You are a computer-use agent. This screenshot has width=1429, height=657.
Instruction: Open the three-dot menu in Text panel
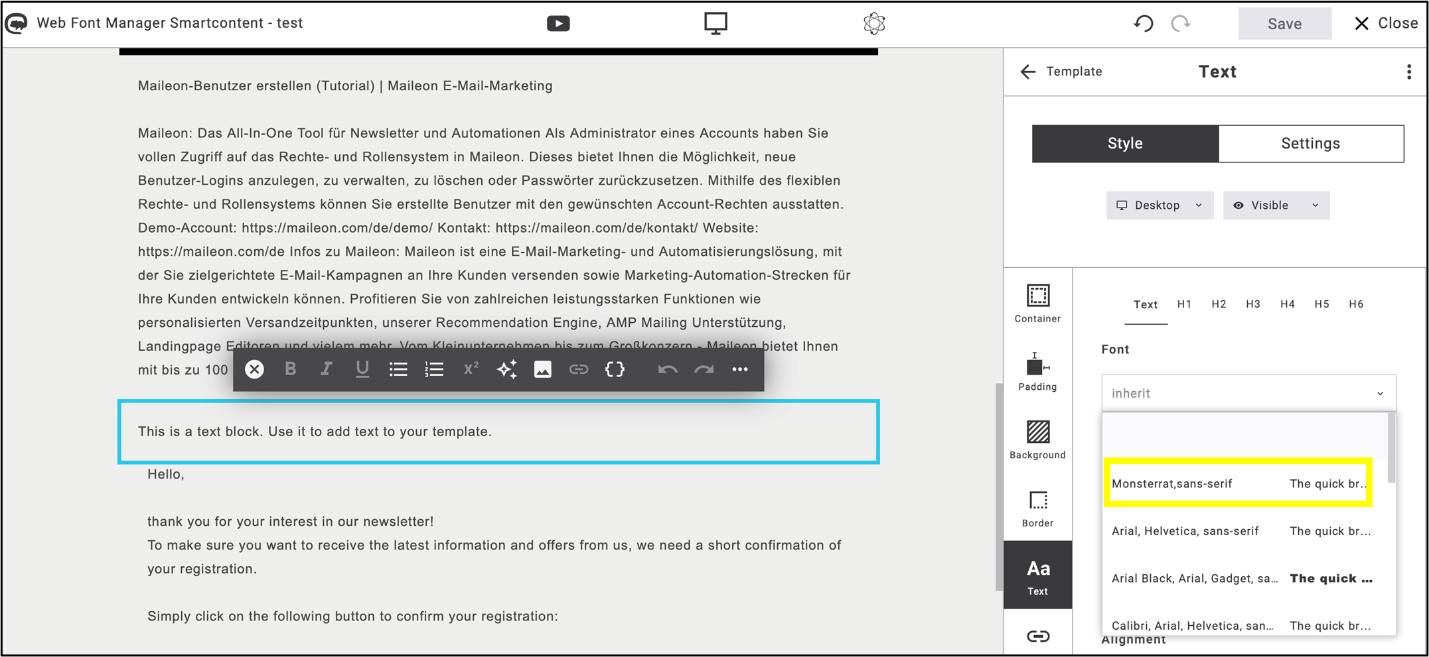click(x=1409, y=72)
